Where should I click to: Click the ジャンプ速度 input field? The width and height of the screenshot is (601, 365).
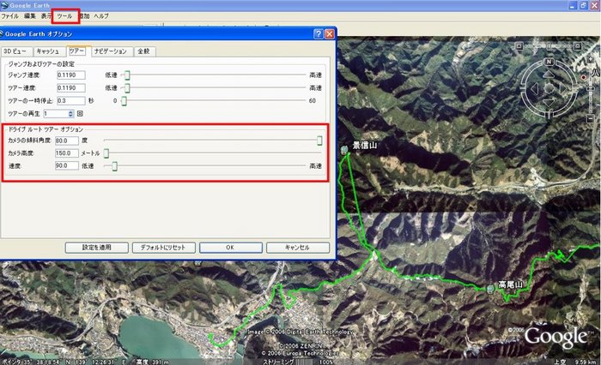coord(71,75)
